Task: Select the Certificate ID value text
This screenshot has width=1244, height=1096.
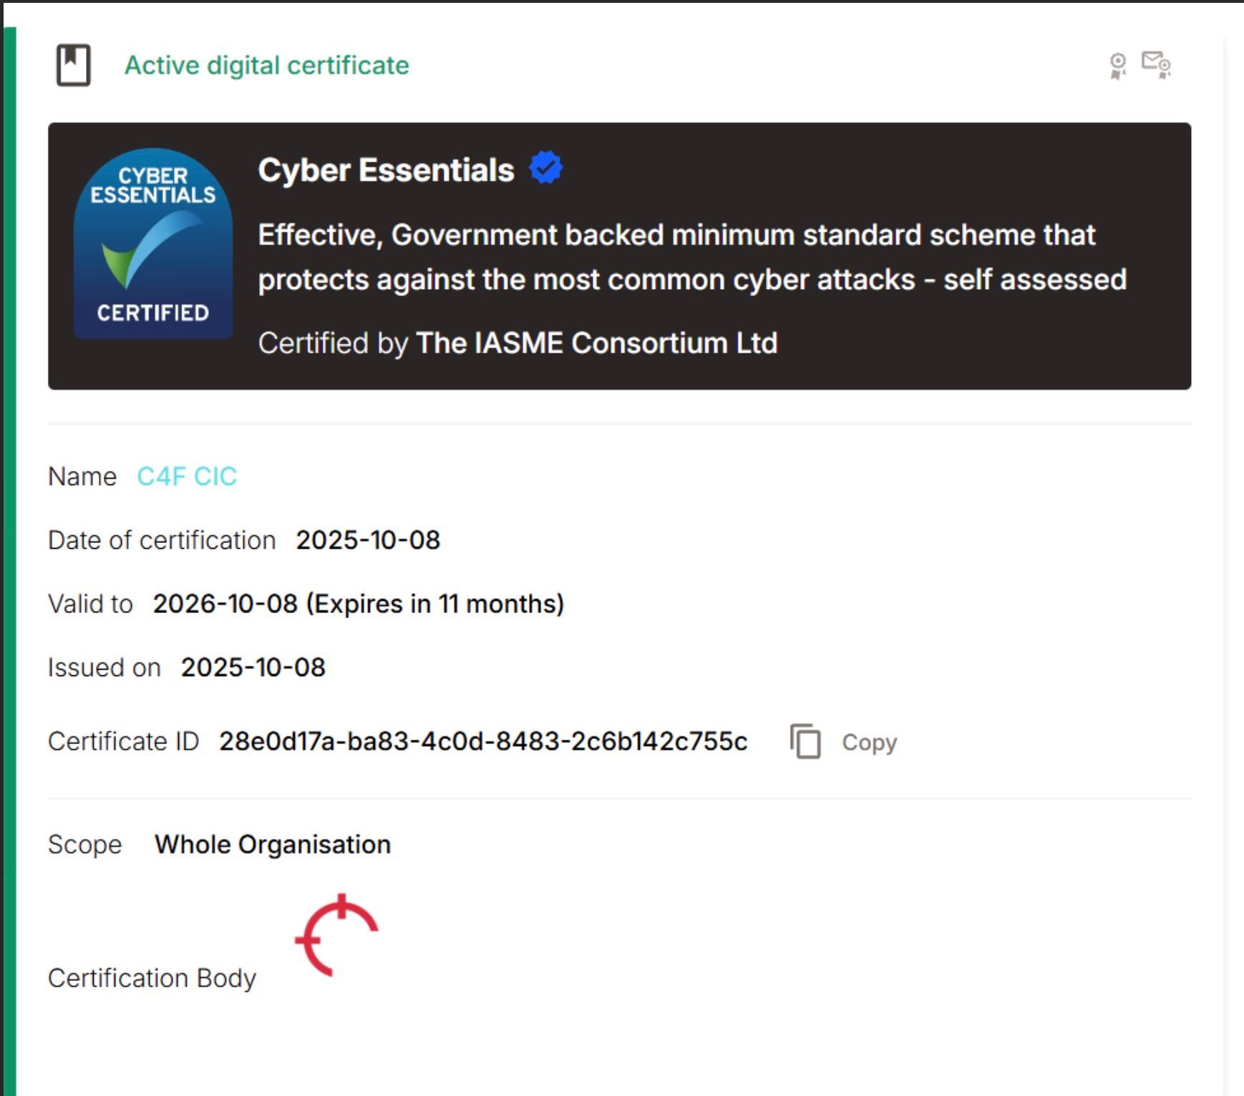Action: [483, 741]
